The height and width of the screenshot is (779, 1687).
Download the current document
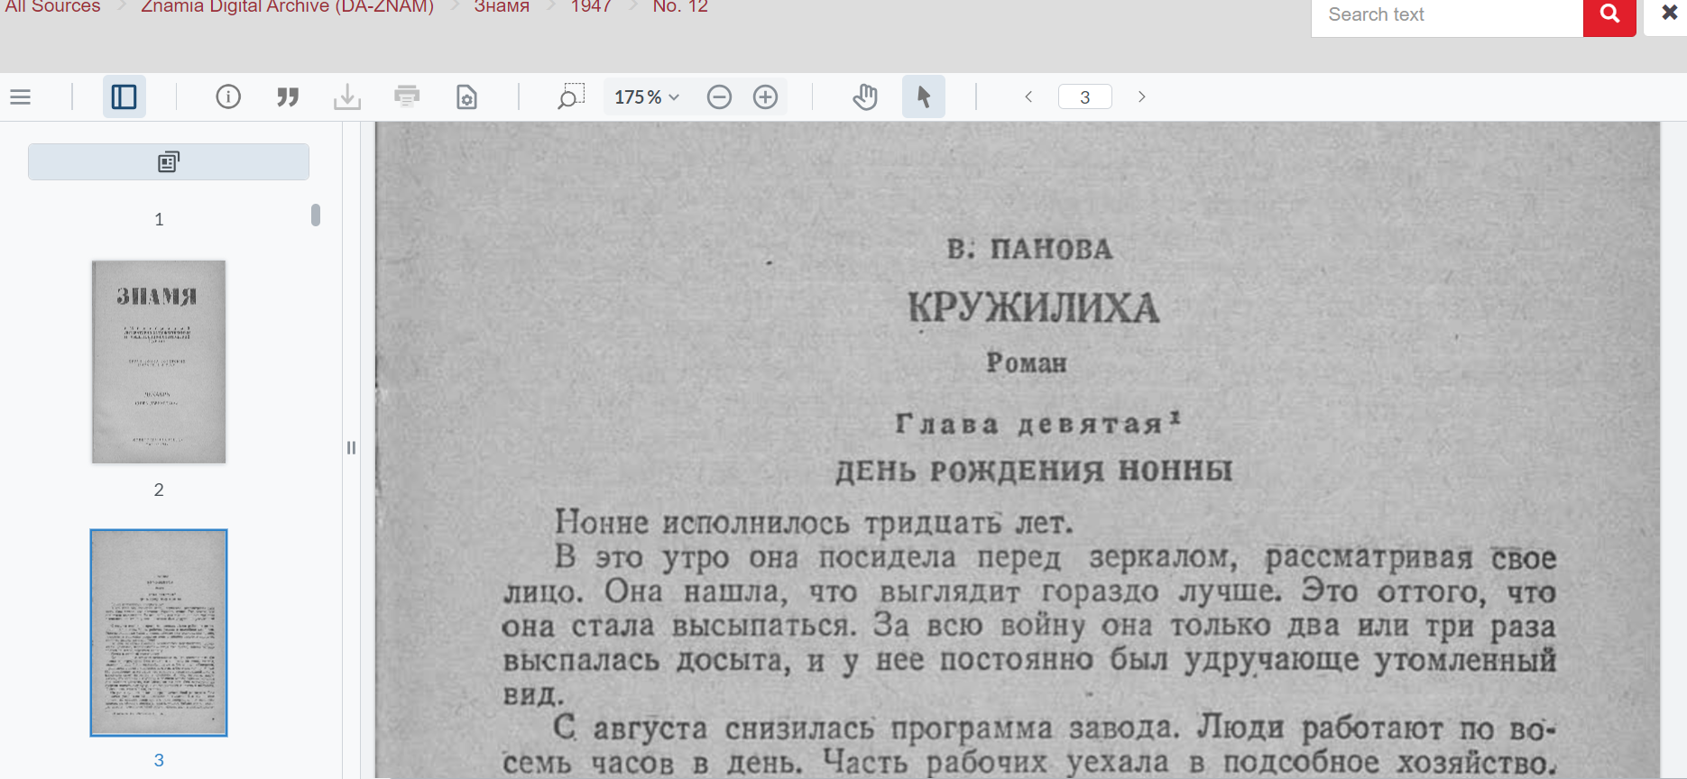click(347, 96)
